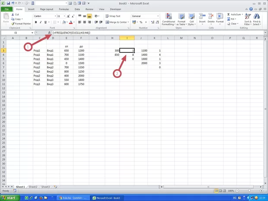This screenshot has height=201, width=268.
Task: Click the Save icon in quick access toolbar
Action: [x=8, y=3]
